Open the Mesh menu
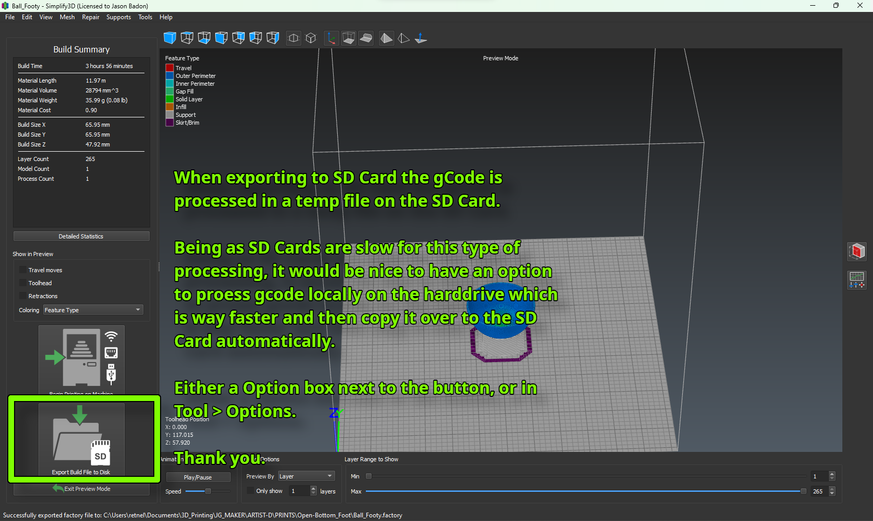The image size is (873, 521). [67, 17]
